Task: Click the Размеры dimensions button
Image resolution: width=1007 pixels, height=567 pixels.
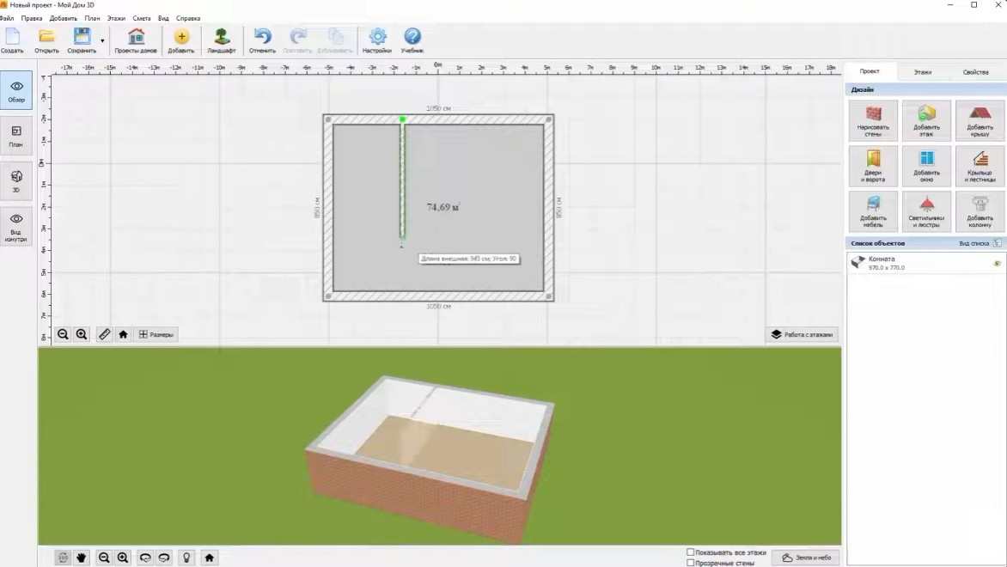Action: [x=156, y=334]
